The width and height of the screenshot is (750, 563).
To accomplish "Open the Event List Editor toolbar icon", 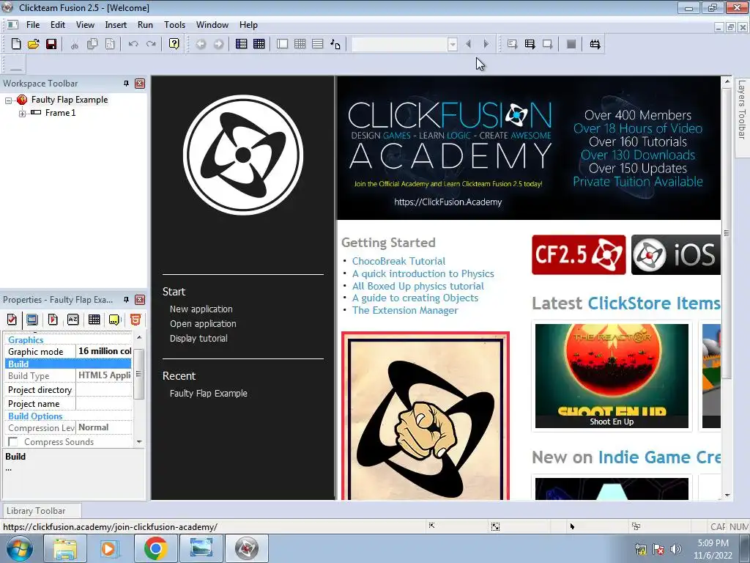I will click(318, 44).
